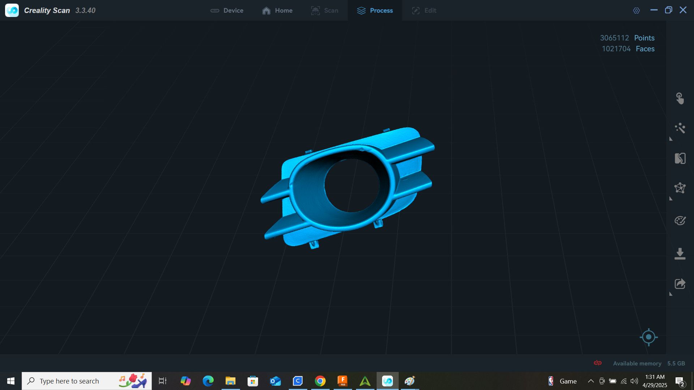The height and width of the screenshot is (390, 694).
Task: Open settings via the gear icon
Action: coord(636,10)
